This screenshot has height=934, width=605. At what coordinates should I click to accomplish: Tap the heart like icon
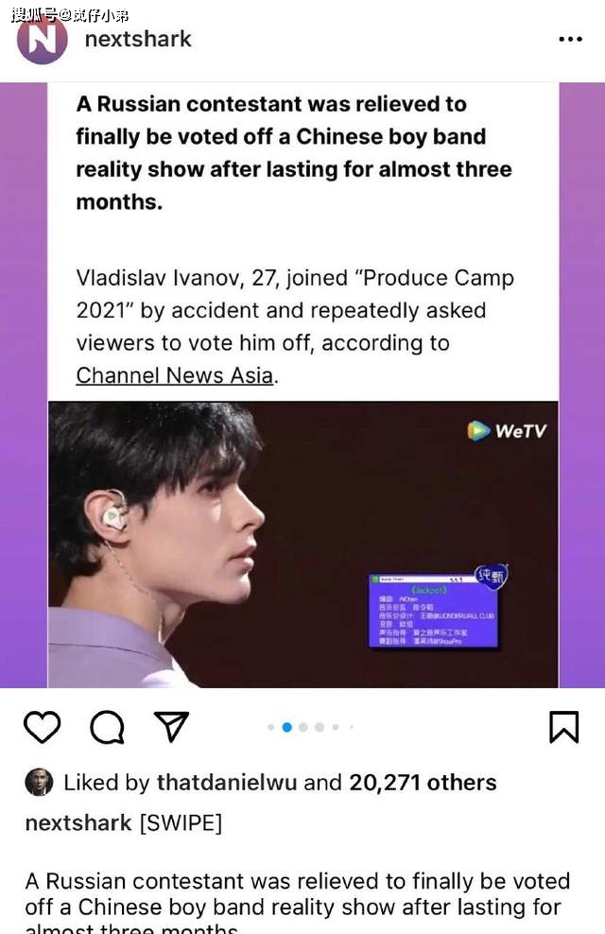click(42, 727)
